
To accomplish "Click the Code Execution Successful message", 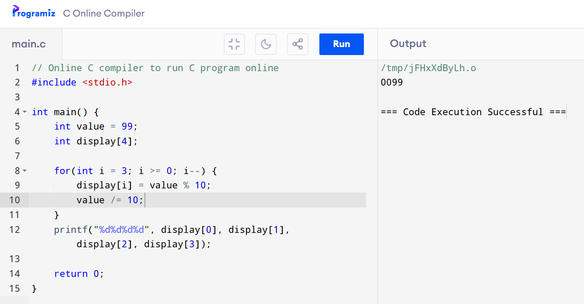I will point(473,112).
